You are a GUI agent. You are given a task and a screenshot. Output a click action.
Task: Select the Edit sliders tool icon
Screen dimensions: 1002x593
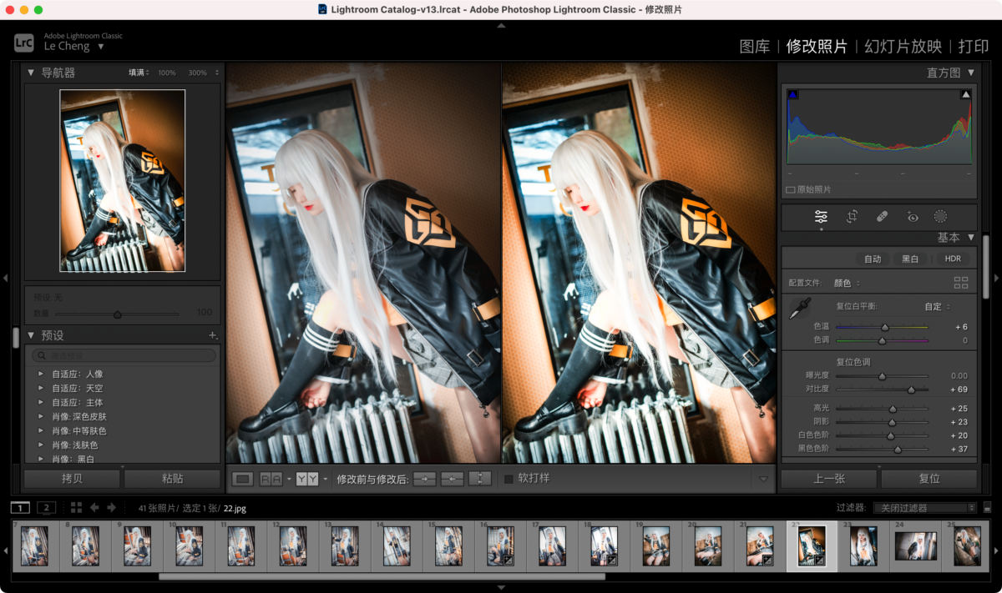pos(821,217)
